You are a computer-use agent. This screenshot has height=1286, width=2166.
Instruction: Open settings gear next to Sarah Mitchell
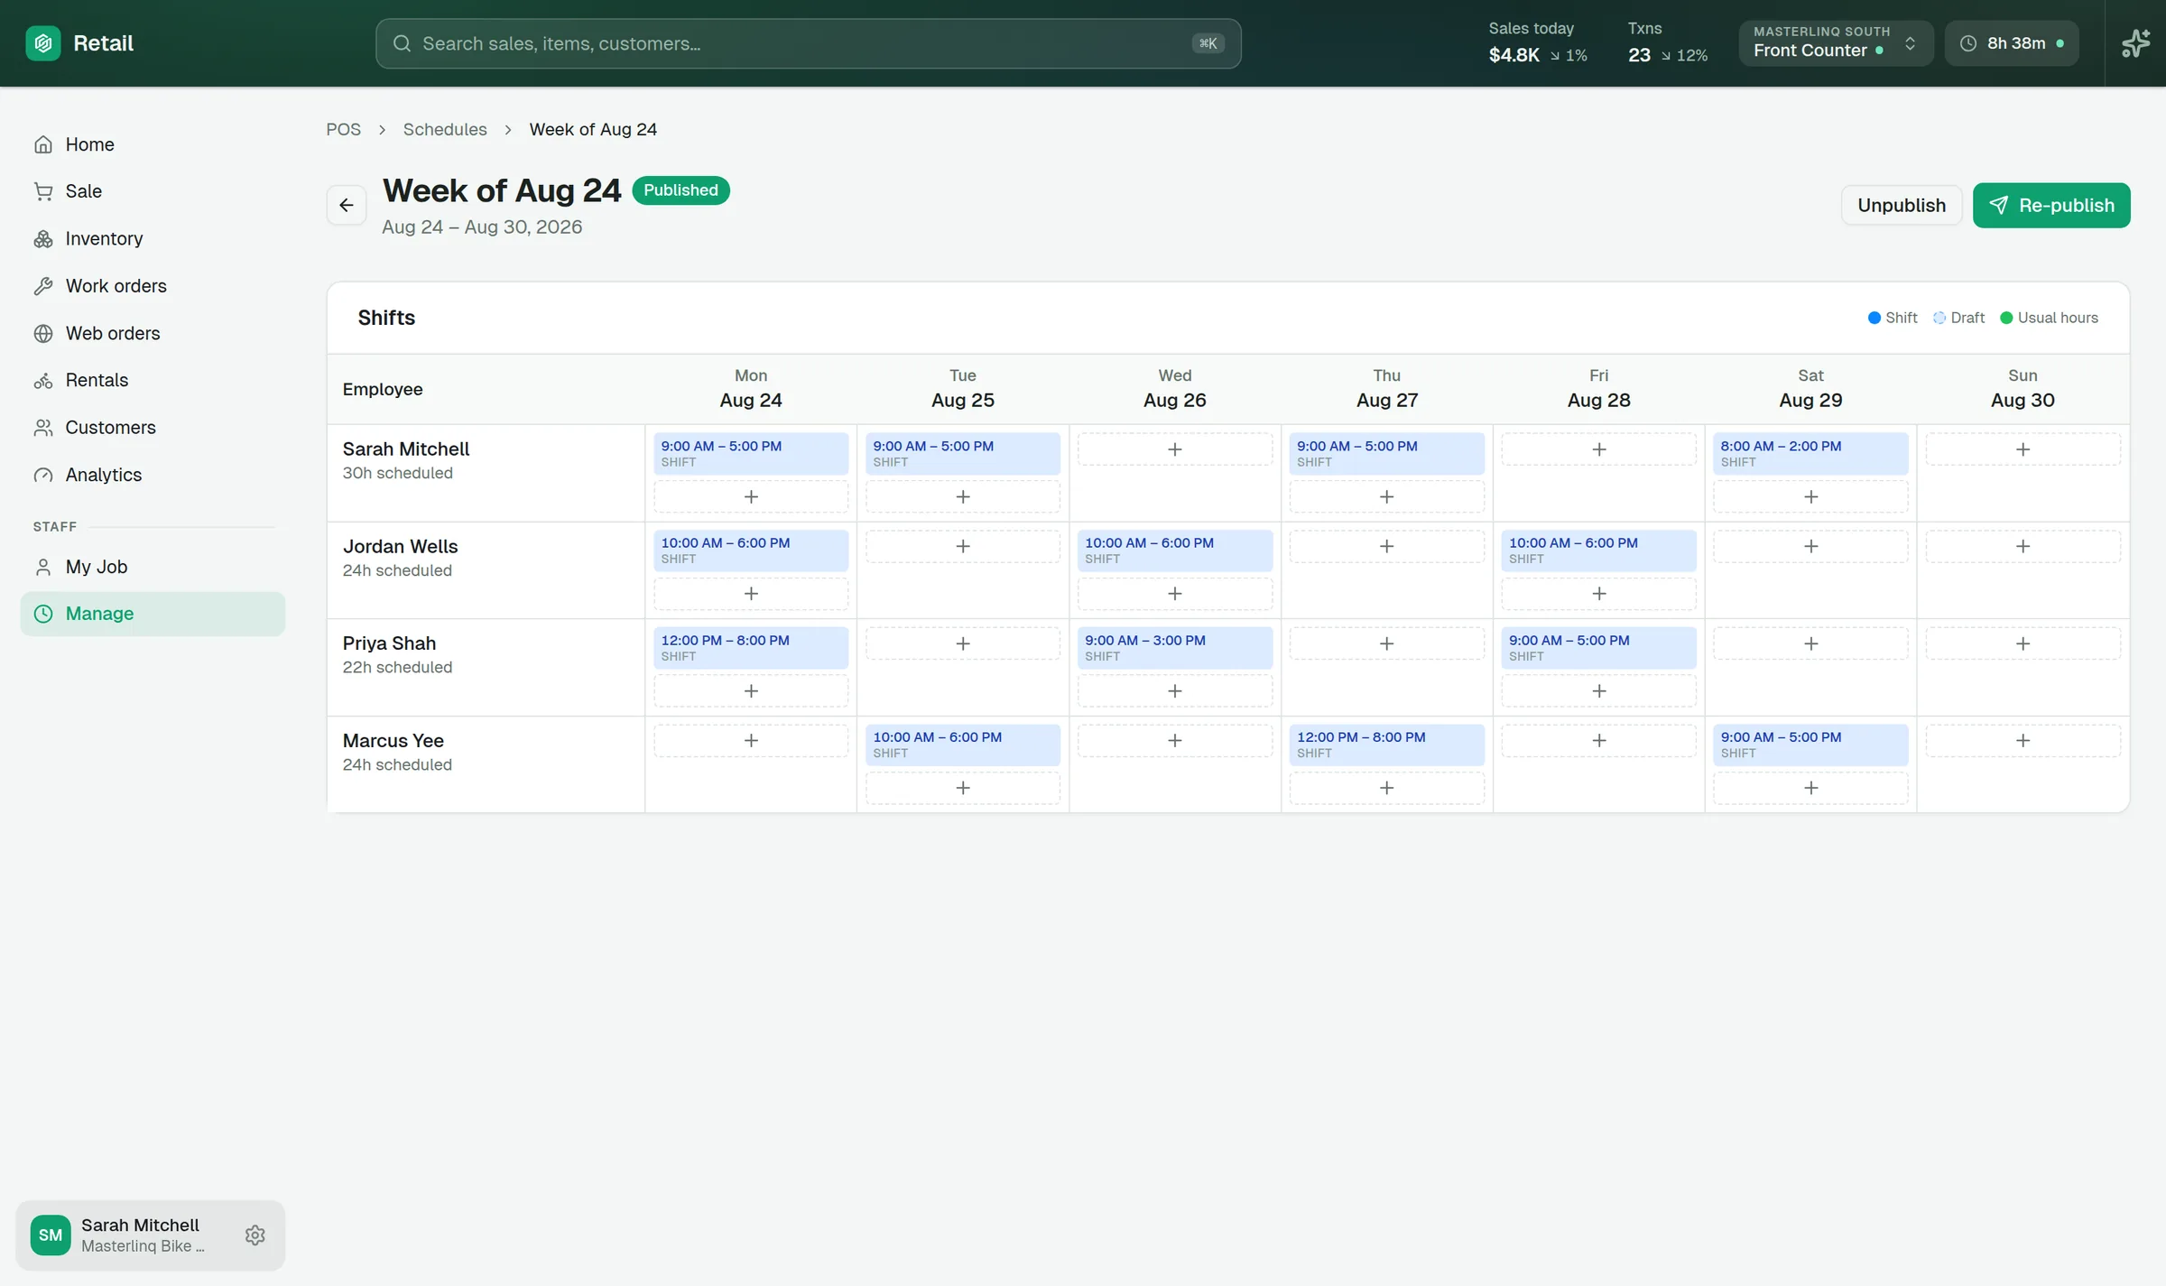coord(255,1235)
